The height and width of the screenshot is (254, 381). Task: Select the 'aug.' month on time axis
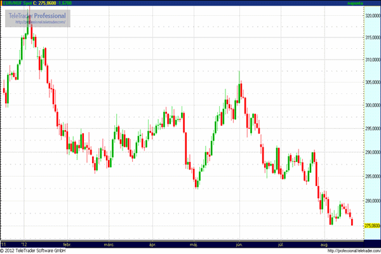pyautogui.click(x=324, y=244)
